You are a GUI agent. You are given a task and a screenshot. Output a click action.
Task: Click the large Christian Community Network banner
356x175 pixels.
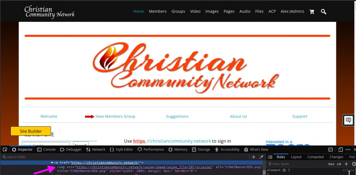click(177, 67)
